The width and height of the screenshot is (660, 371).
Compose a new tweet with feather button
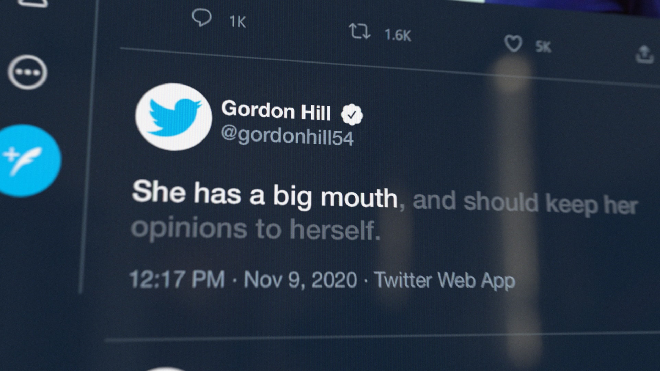29,161
